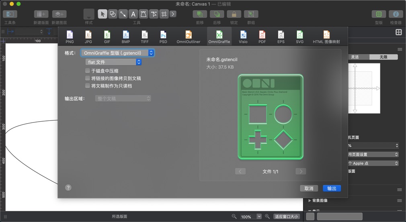The height and width of the screenshot is (222, 406).
Task: Enable 将文稿制作为只读档 checkbox
Action: point(88,86)
